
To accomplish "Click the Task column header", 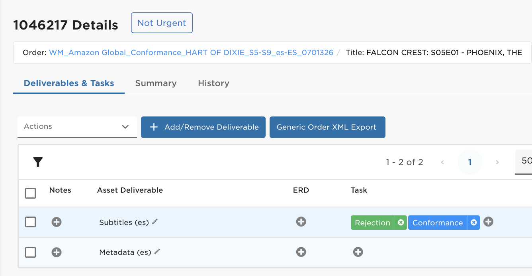I will [359, 190].
